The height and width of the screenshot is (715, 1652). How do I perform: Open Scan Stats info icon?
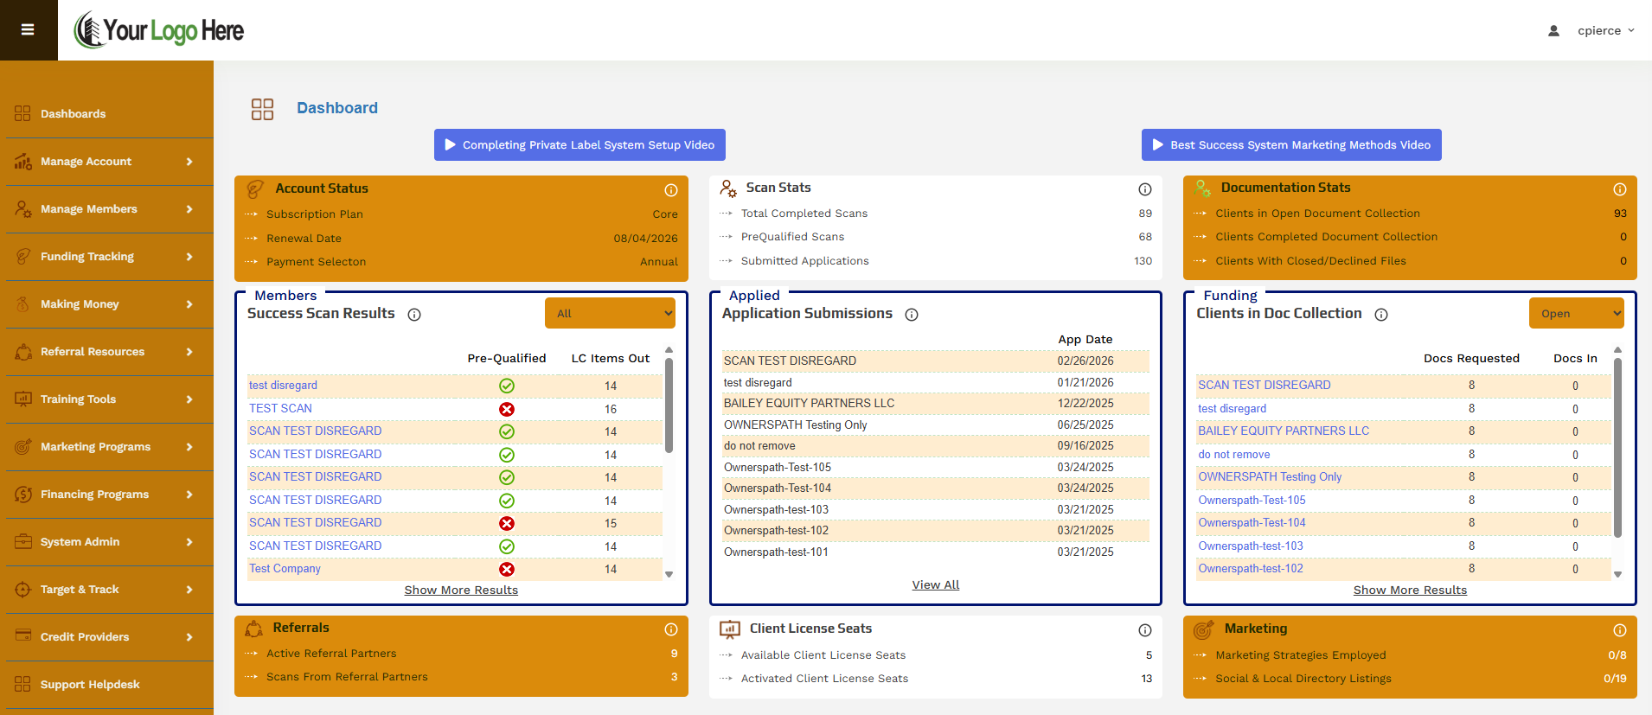pyautogui.click(x=1144, y=188)
